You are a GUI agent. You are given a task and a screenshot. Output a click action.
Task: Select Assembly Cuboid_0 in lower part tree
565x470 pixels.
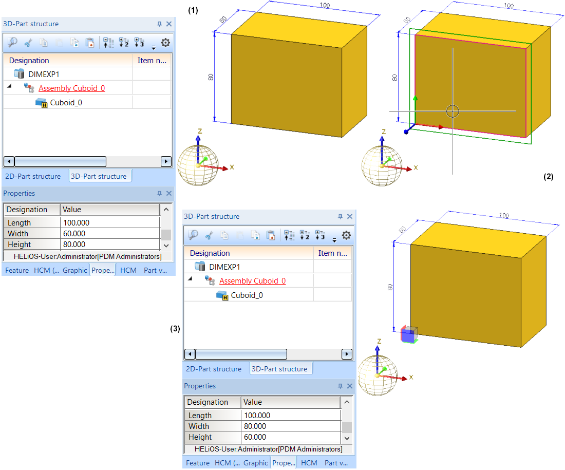tap(253, 281)
